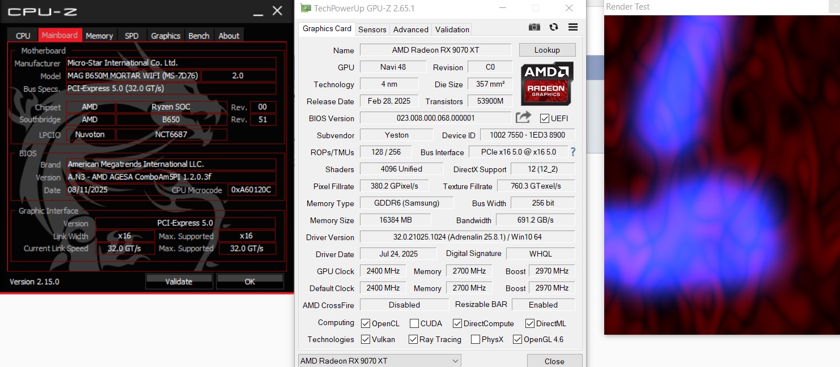Take a GPU-Z screenshot with the camera icon
This screenshot has height=367, width=840.
point(534,27)
